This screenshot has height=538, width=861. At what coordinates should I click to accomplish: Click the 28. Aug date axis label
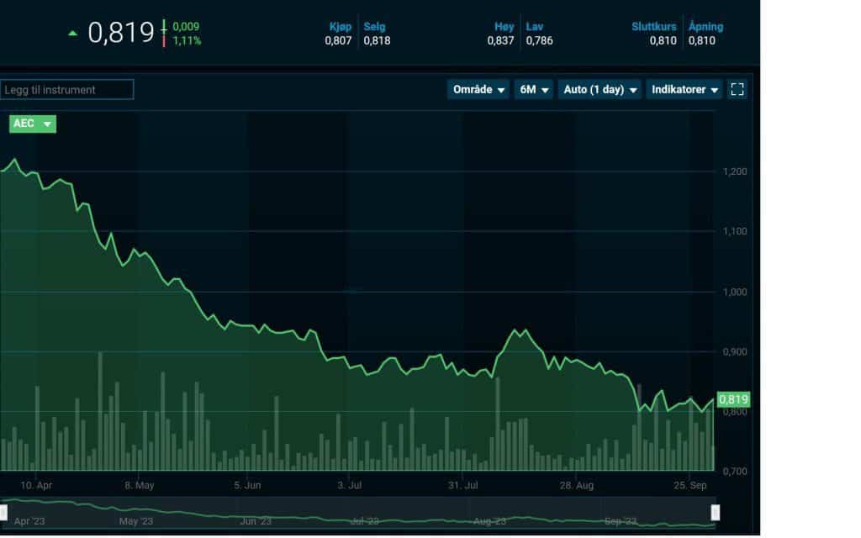(x=577, y=485)
